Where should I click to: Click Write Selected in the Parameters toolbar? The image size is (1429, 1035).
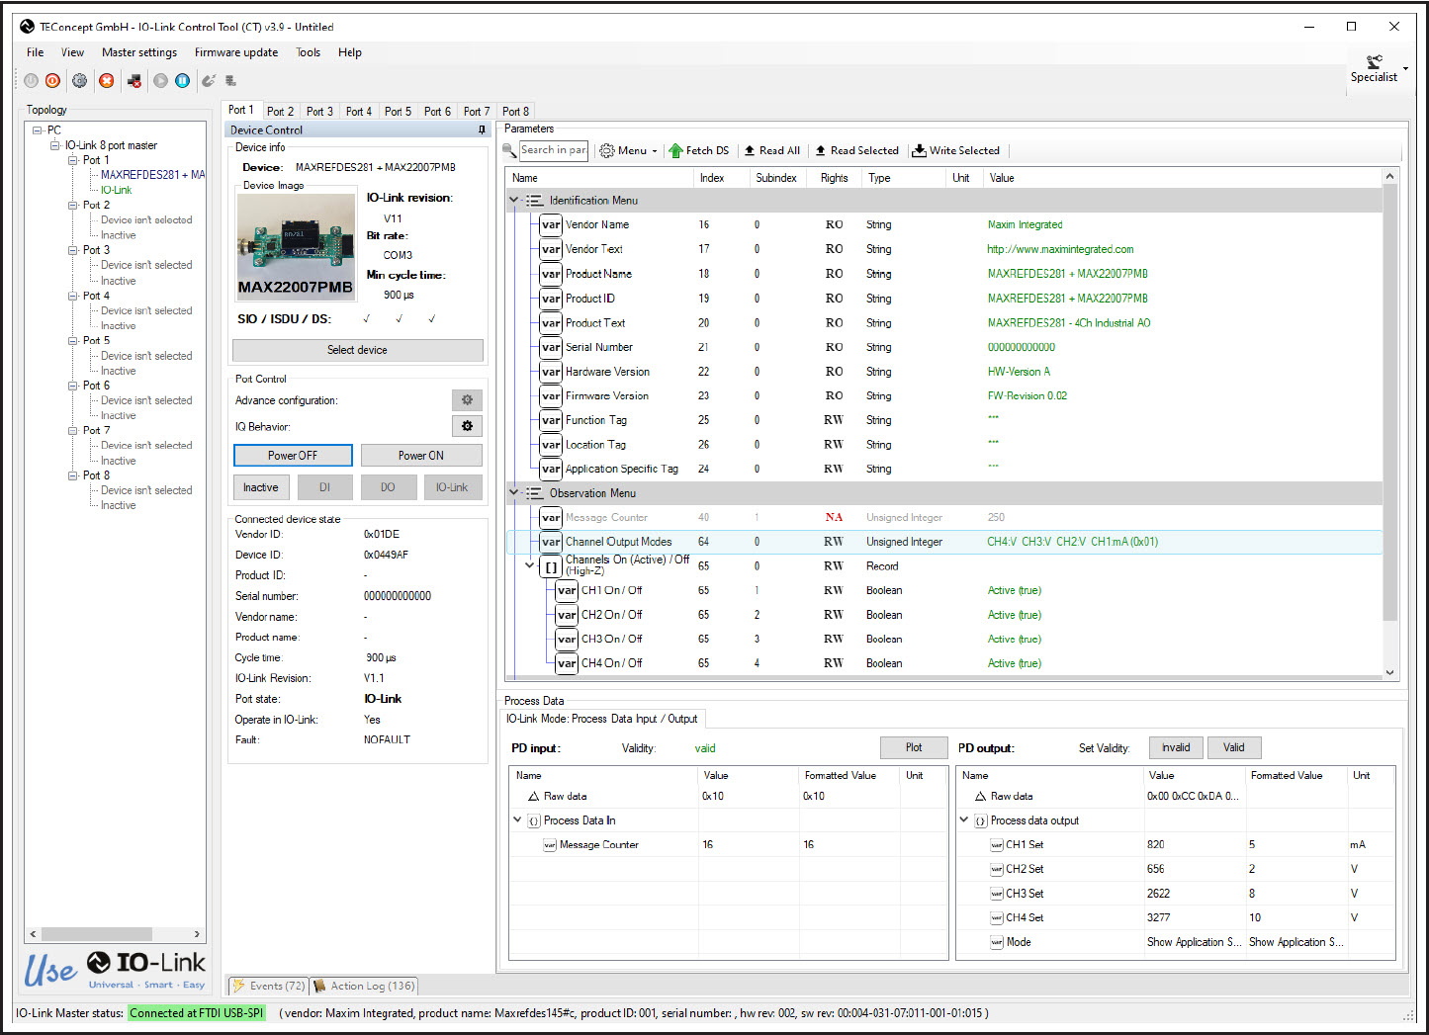pos(956,150)
